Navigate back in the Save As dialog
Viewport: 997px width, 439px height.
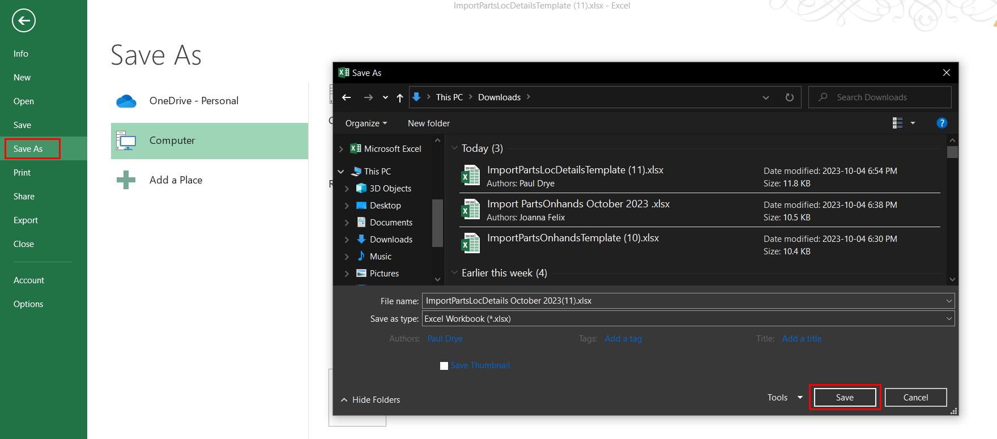[x=347, y=97]
